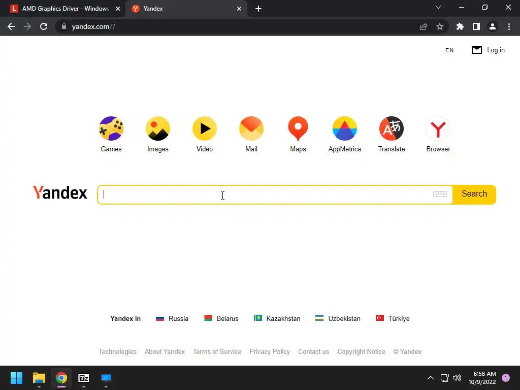Open the Yandex Images service icon
This screenshot has height=390, width=520.
click(x=158, y=128)
